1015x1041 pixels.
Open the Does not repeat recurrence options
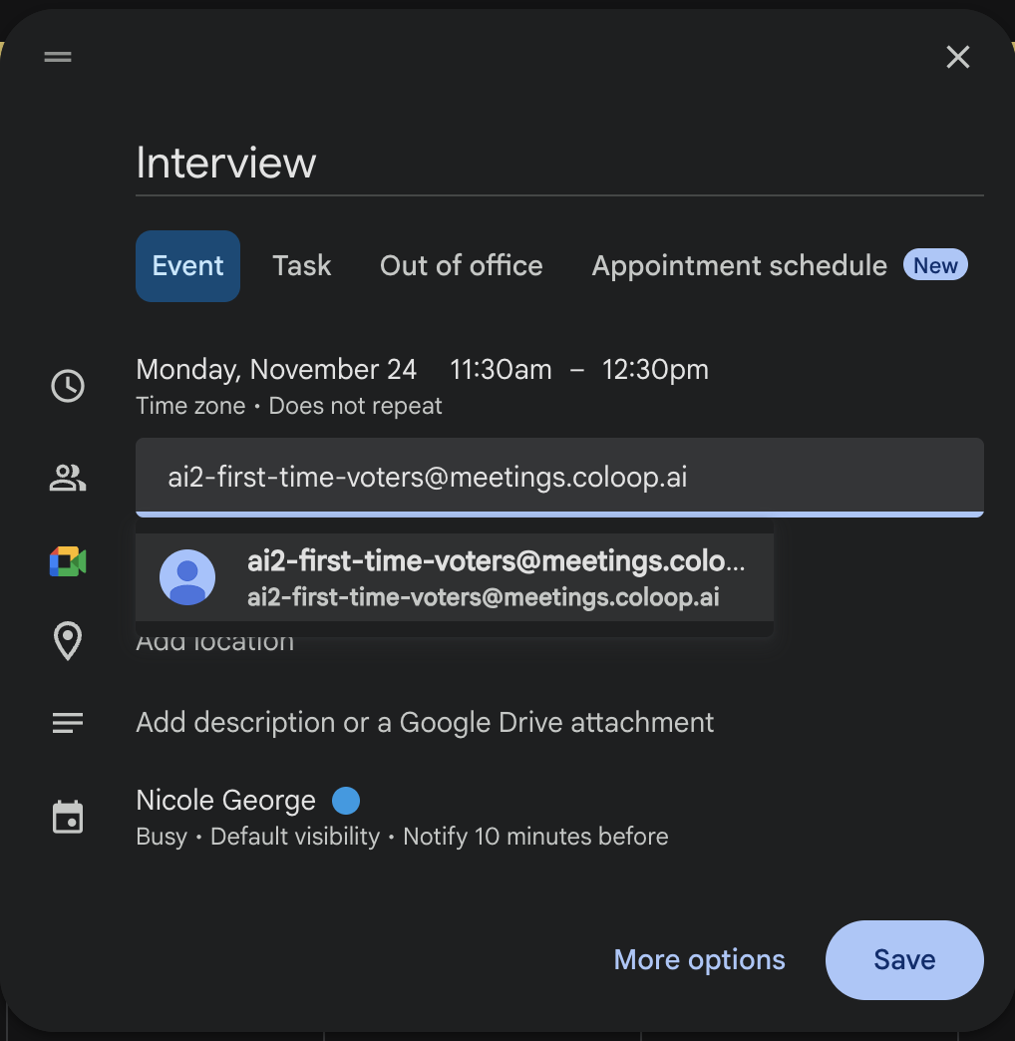(355, 406)
